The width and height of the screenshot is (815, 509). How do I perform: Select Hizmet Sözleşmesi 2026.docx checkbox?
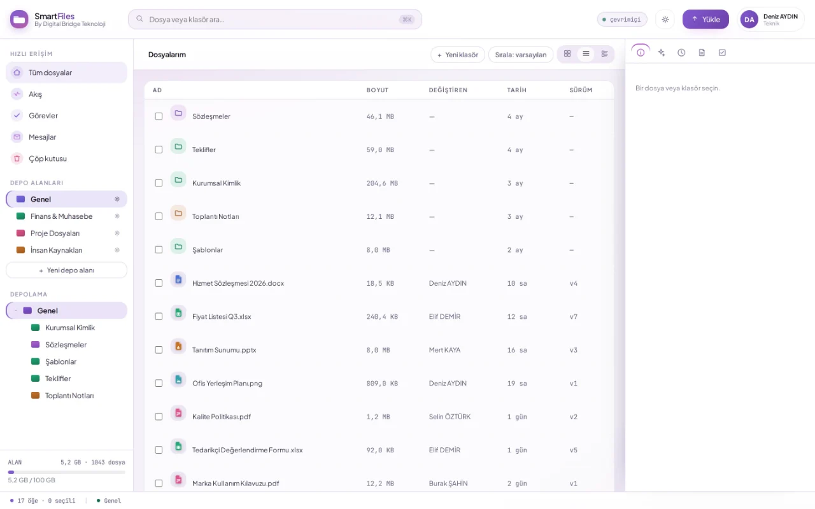click(x=159, y=283)
